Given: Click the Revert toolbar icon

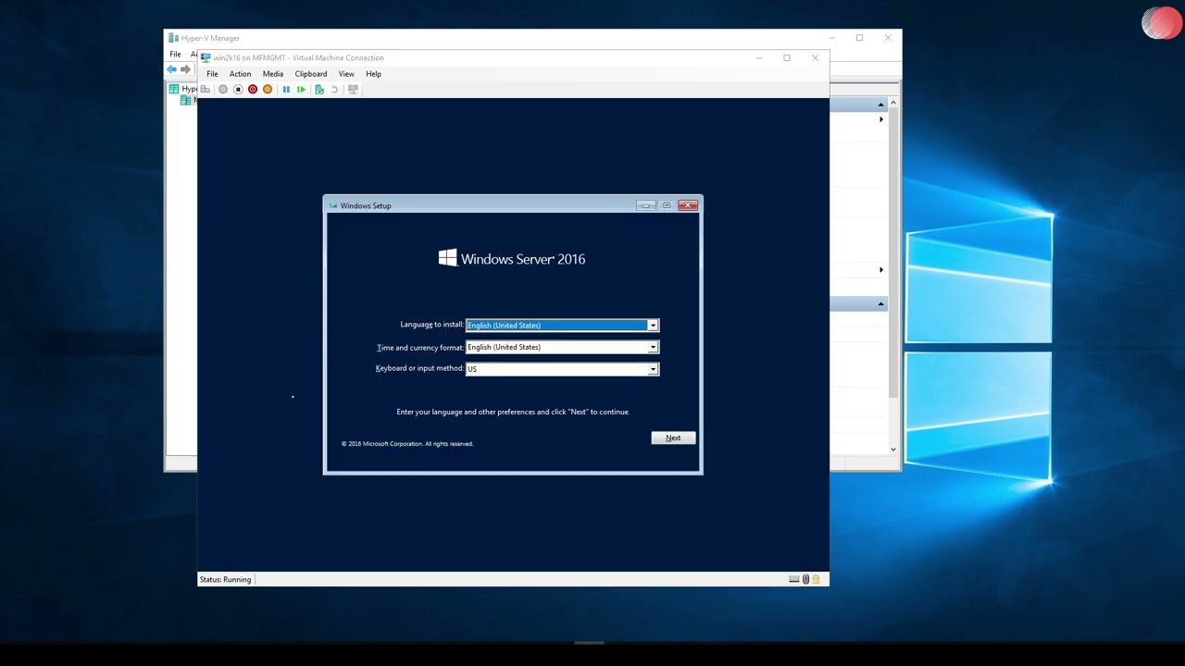Looking at the screenshot, I should click(334, 90).
